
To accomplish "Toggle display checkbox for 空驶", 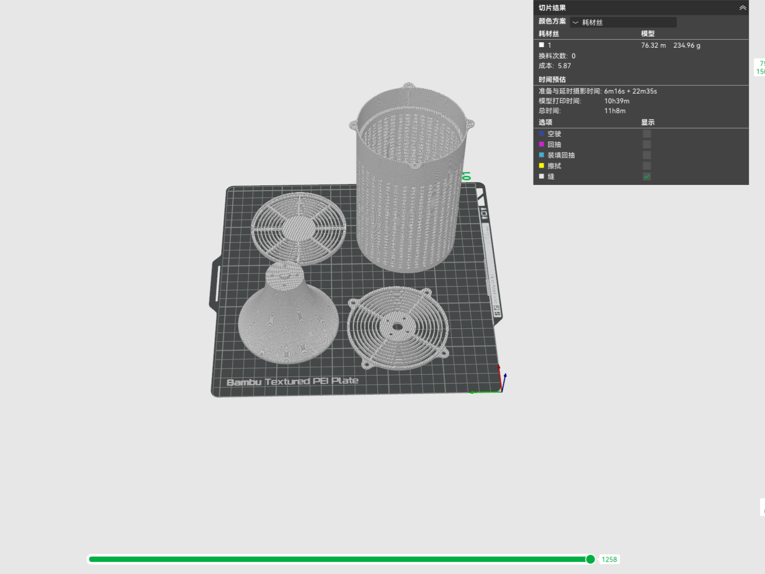I will (647, 134).
